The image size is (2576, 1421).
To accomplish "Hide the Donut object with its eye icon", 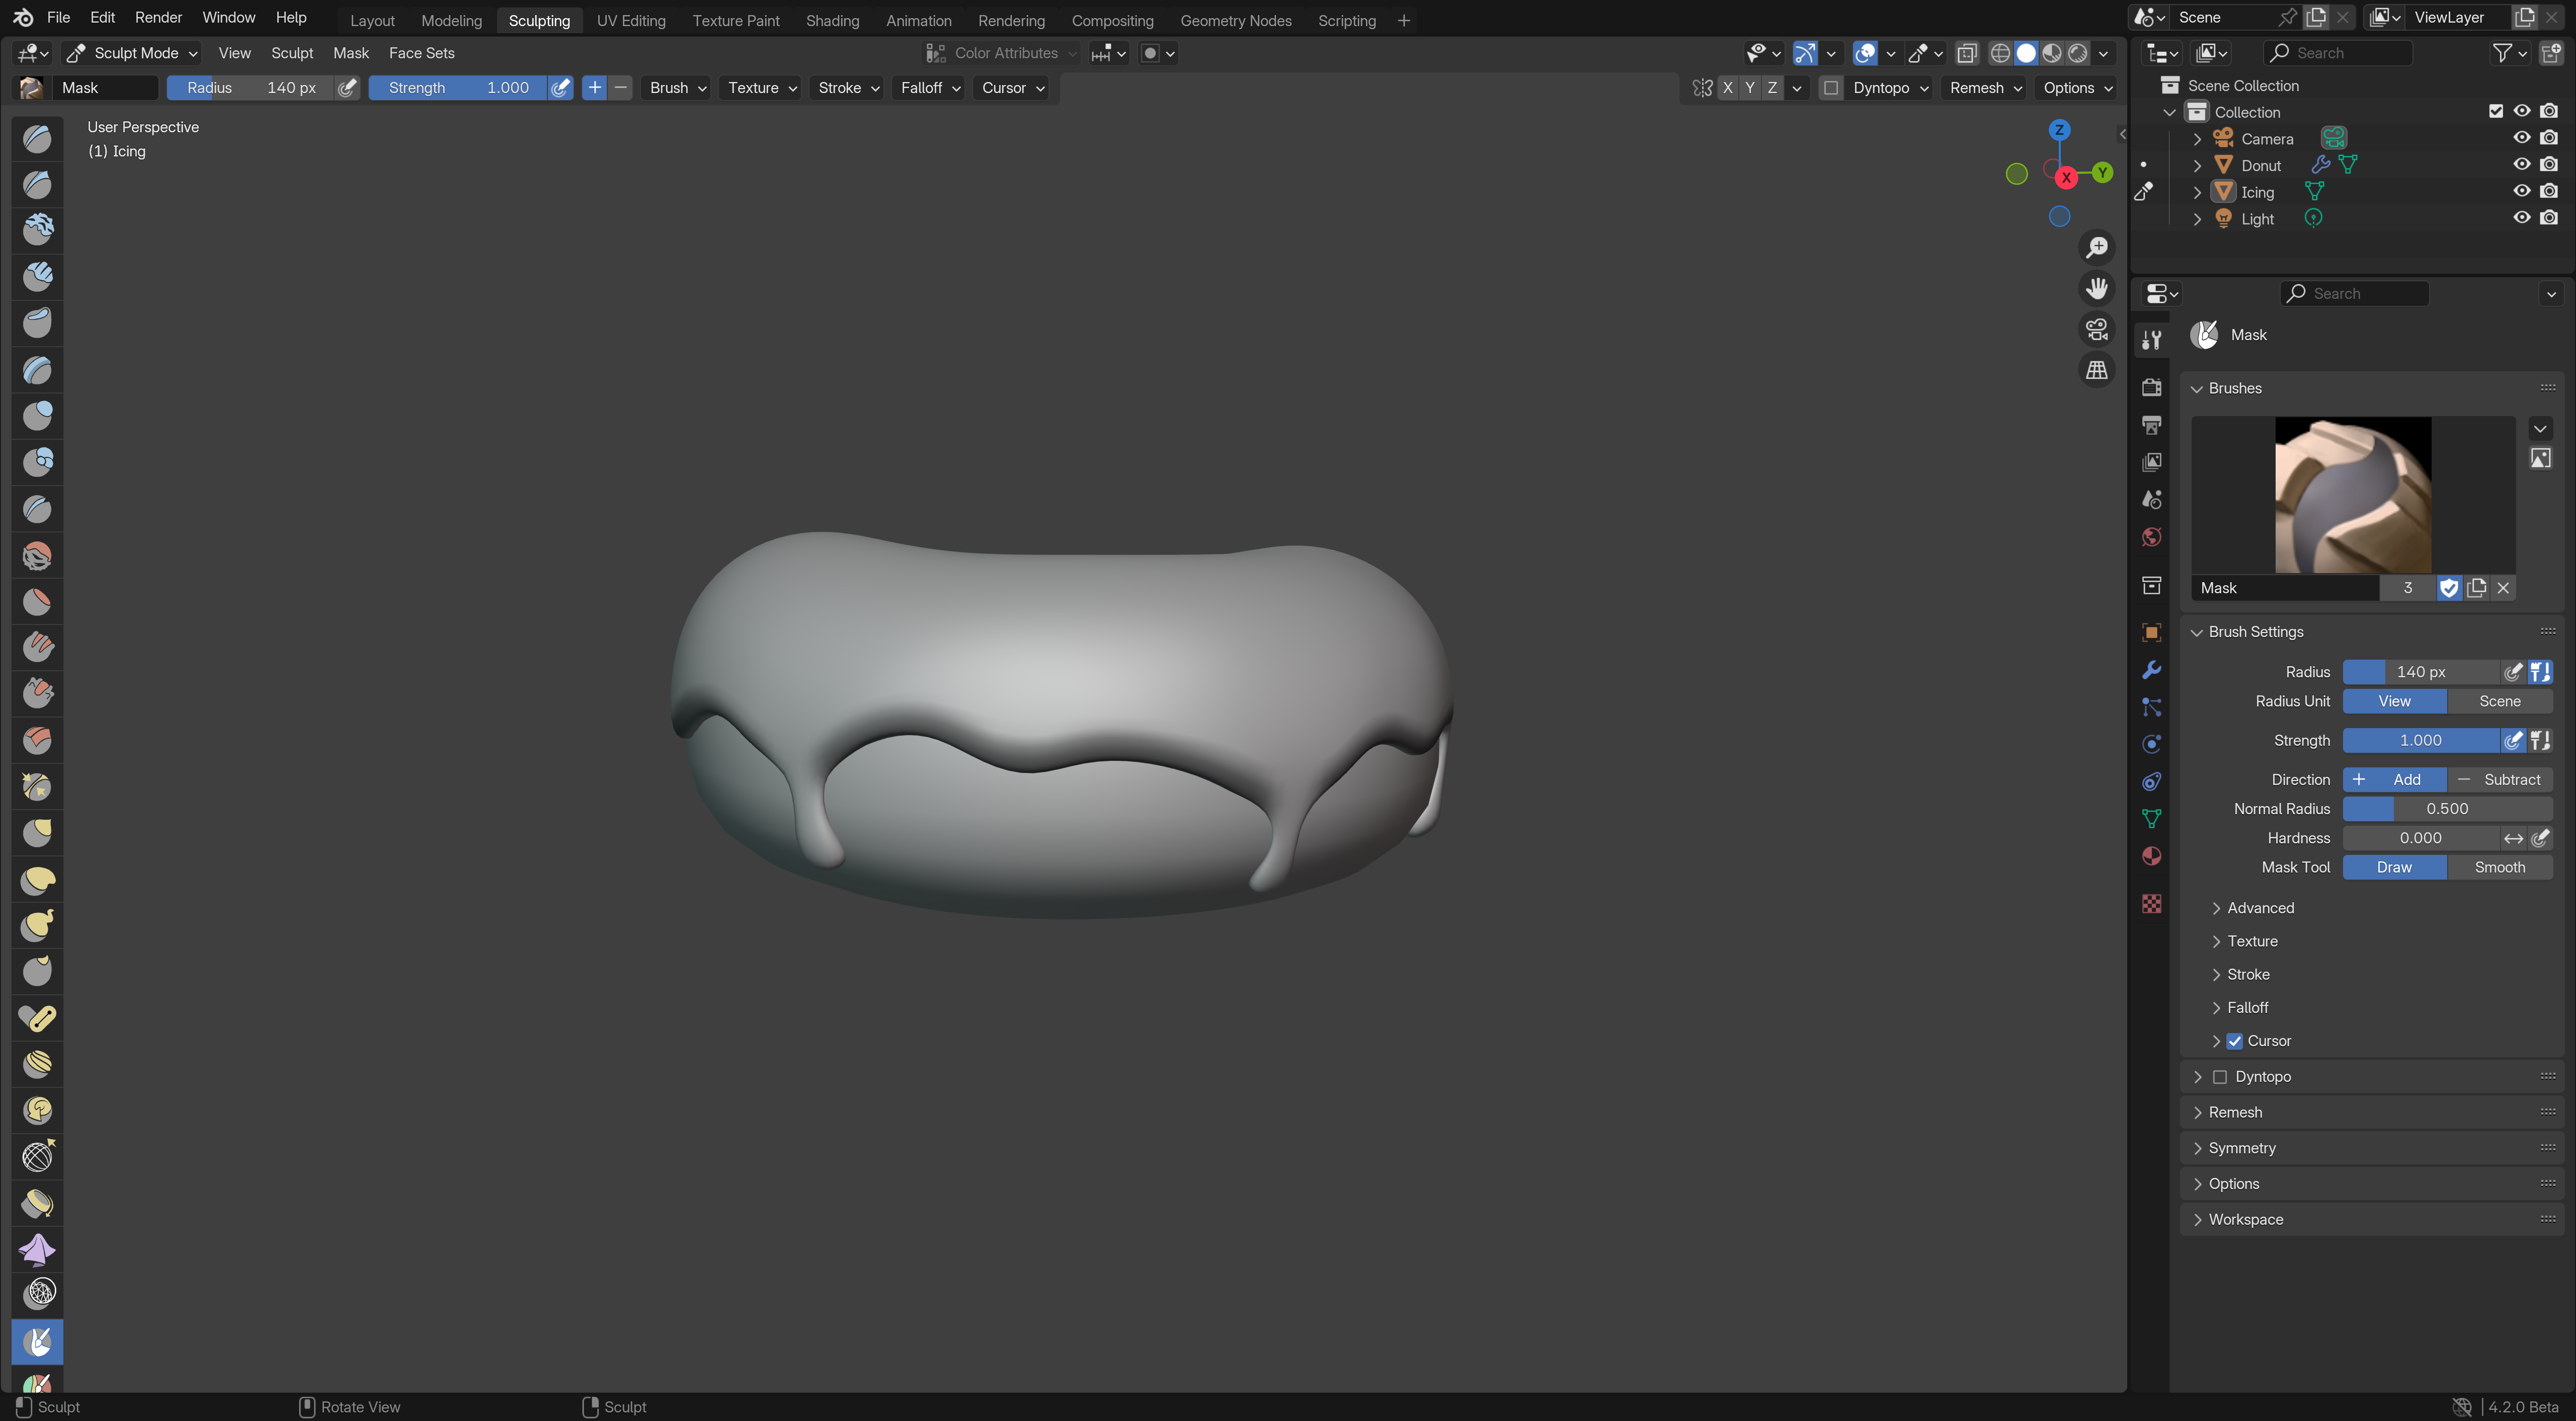I will [x=2522, y=164].
